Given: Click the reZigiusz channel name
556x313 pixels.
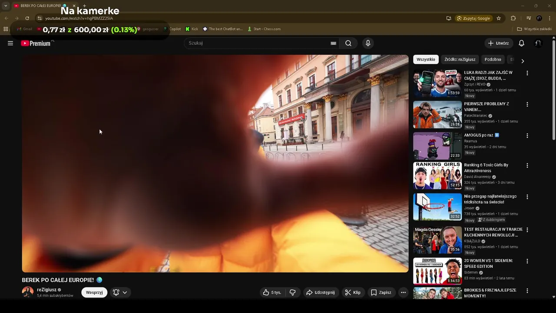Looking at the screenshot, I should (x=46, y=290).
